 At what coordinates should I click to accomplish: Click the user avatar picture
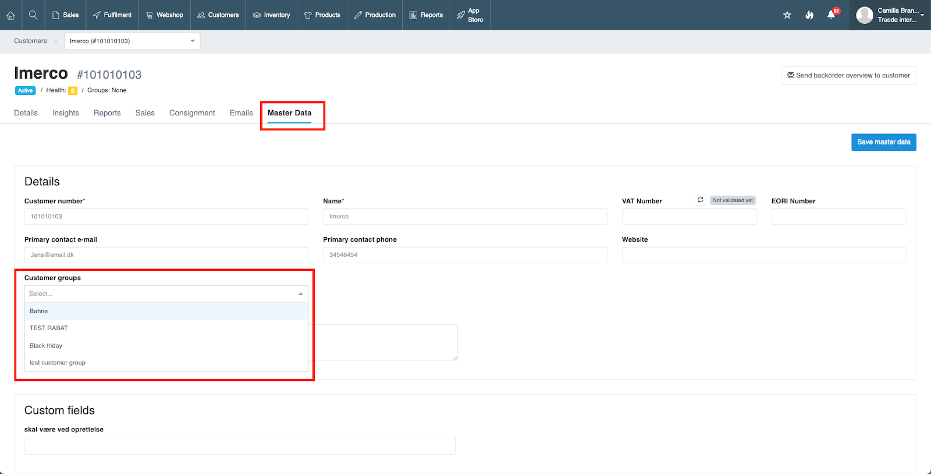[865, 15]
